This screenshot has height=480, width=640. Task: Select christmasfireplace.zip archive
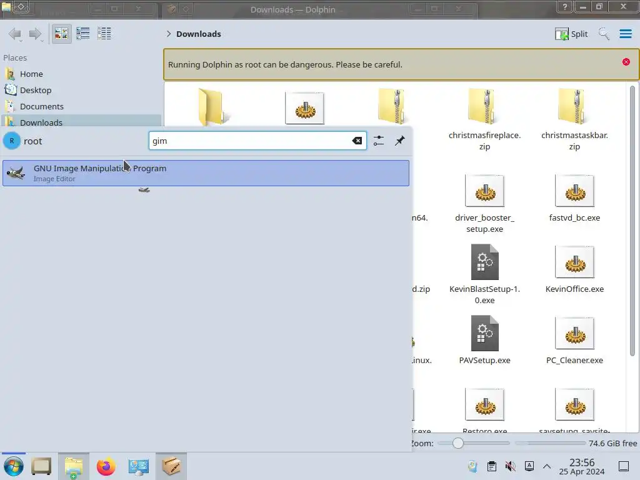click(484, 119)
